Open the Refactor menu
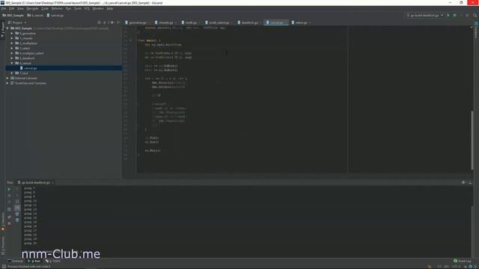 click(x=57, y=8)
